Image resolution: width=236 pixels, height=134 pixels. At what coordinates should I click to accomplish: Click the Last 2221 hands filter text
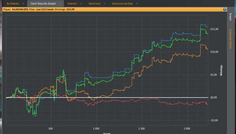click(45, 9)
